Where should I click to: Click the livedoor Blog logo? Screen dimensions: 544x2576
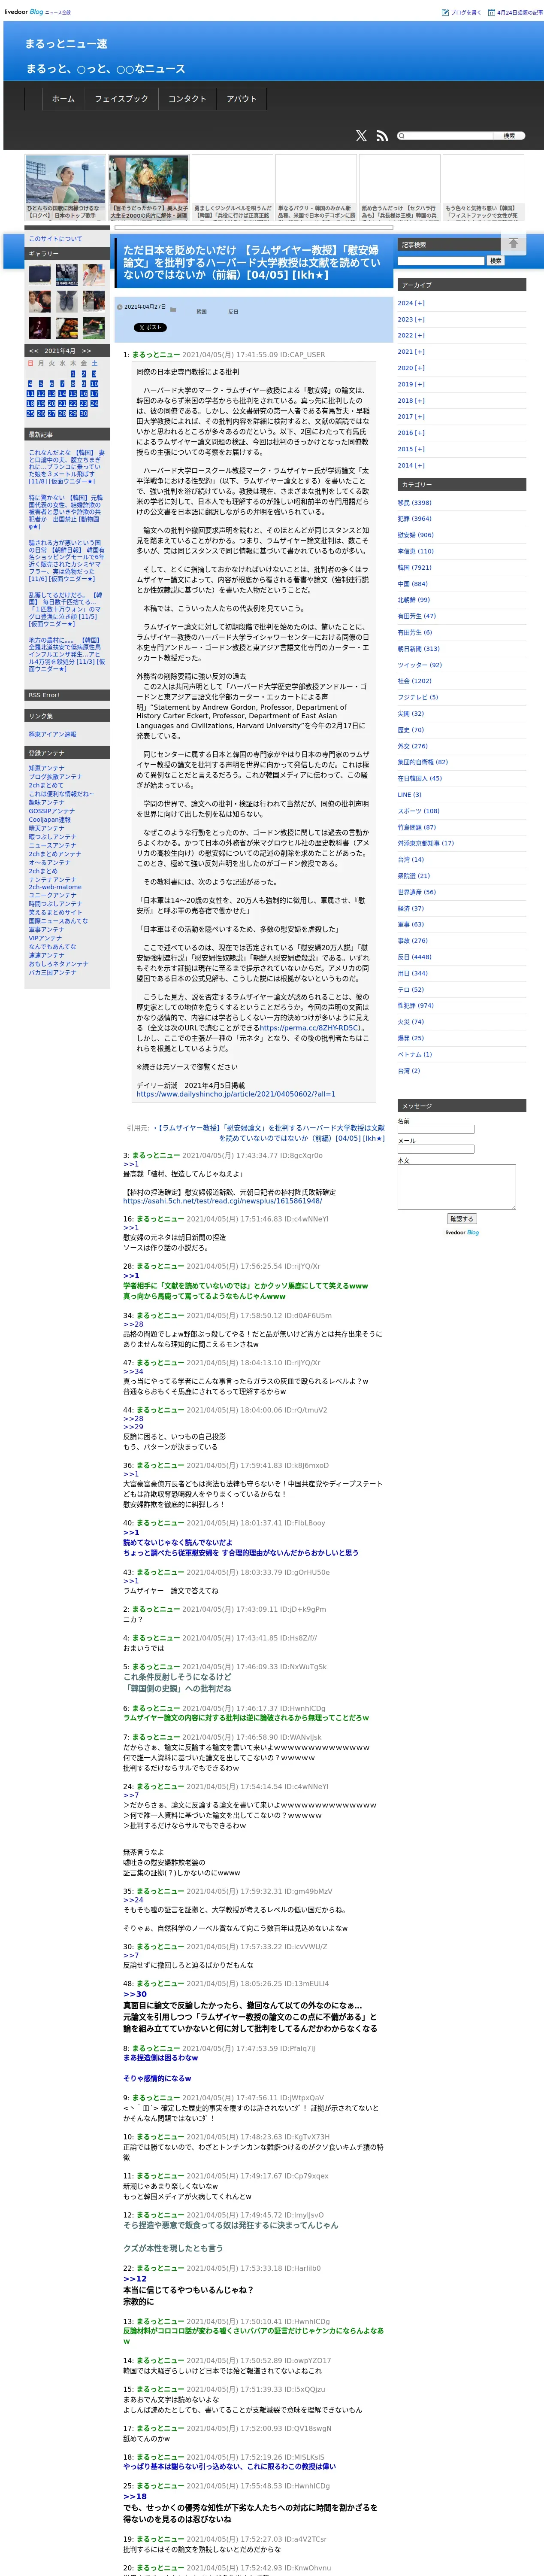(24, 12)
